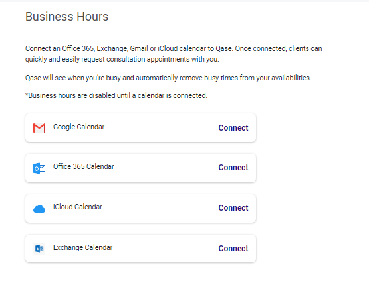Click the paragraph starting 'Connect an Office 365'
The image size is (369, 289).
pyautogui.click(x=174, y=54)
